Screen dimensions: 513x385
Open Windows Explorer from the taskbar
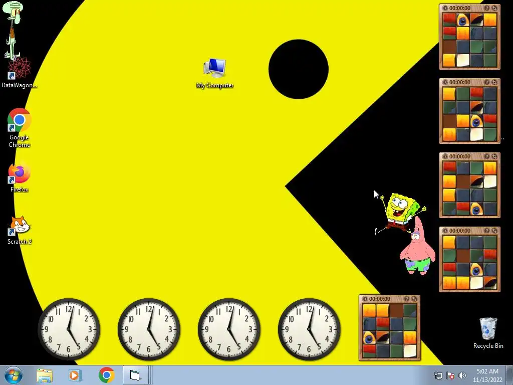45,375
